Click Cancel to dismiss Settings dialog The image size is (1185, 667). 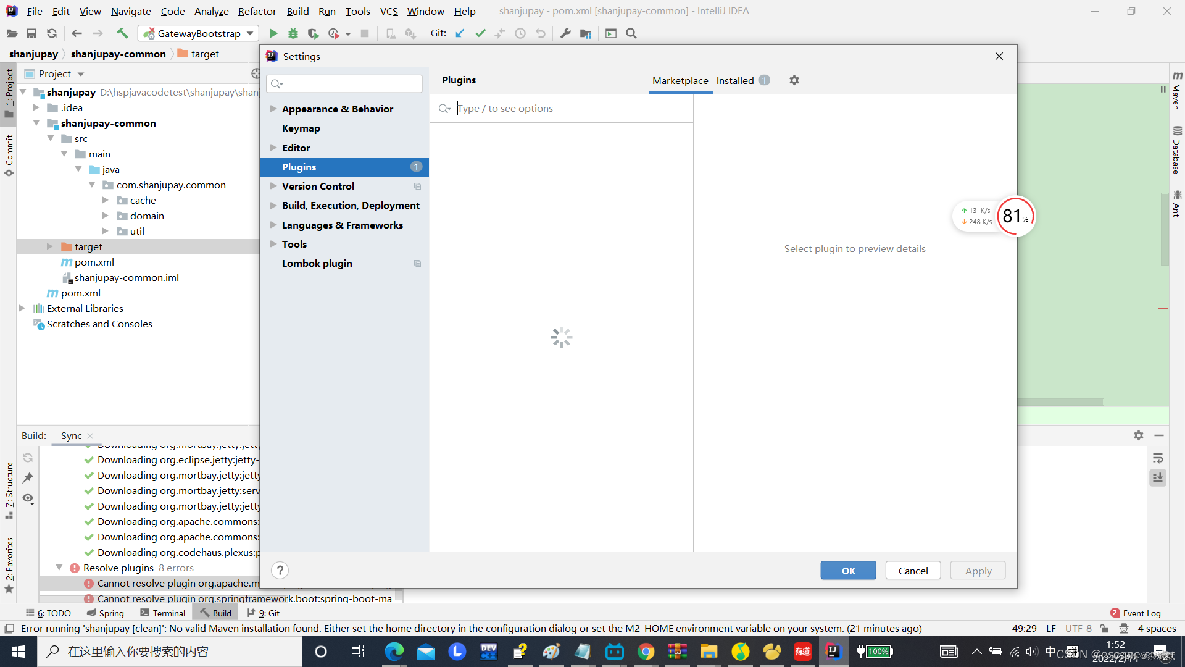click(913, 570)
